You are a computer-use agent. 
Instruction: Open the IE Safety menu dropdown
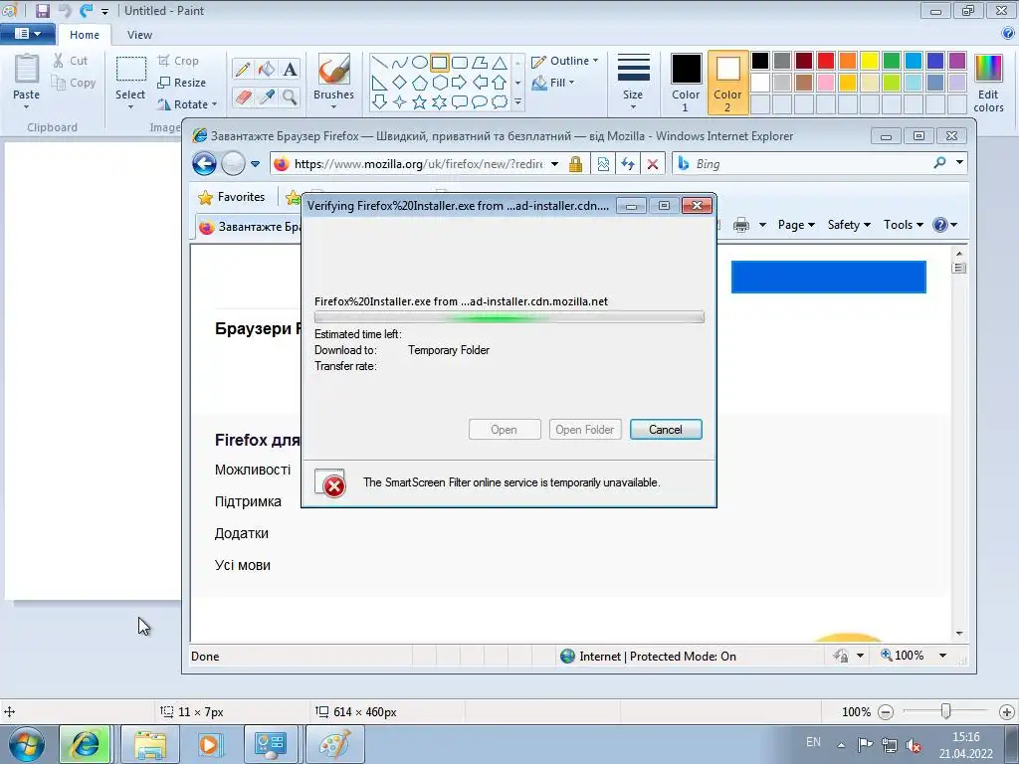tap(849, 225)
